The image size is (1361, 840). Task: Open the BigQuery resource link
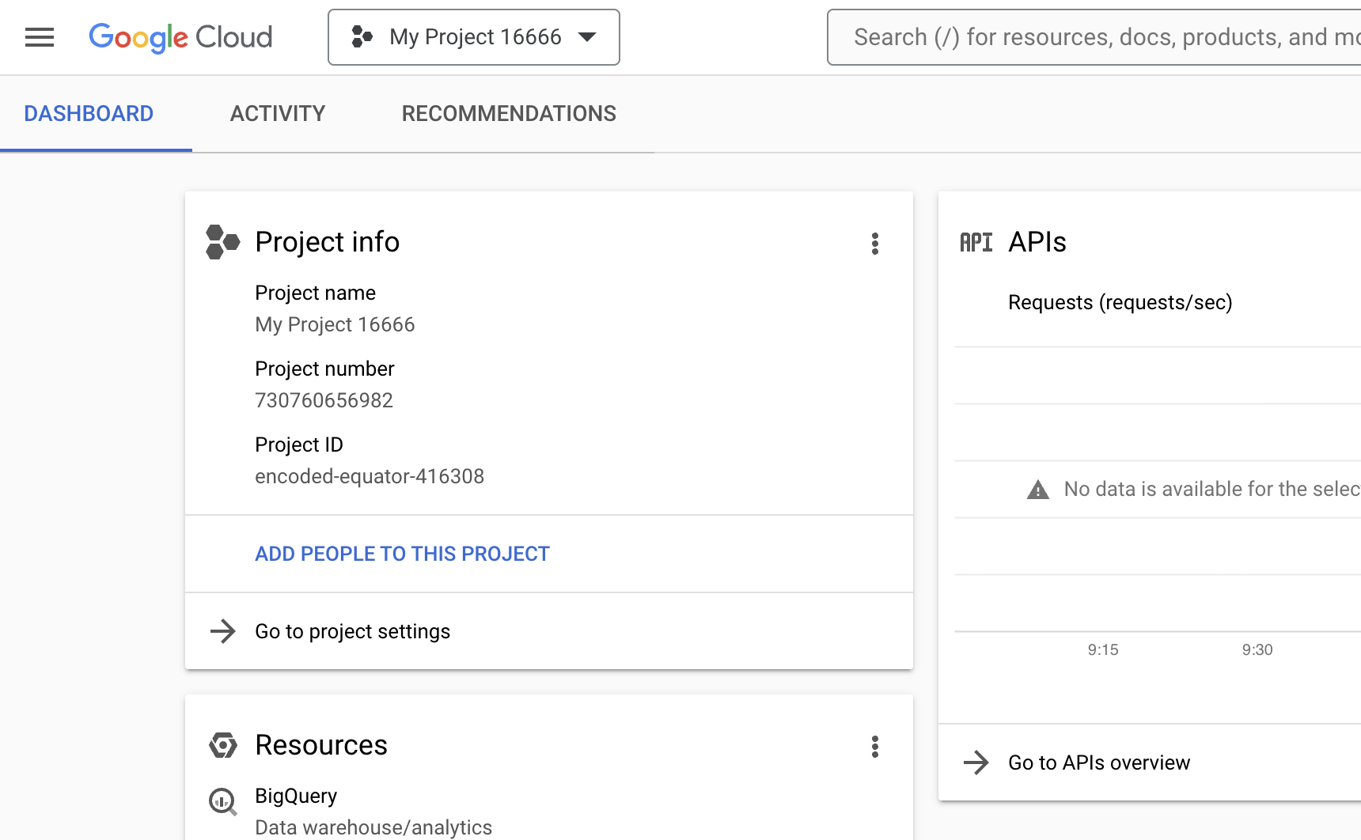pos(296,796)
